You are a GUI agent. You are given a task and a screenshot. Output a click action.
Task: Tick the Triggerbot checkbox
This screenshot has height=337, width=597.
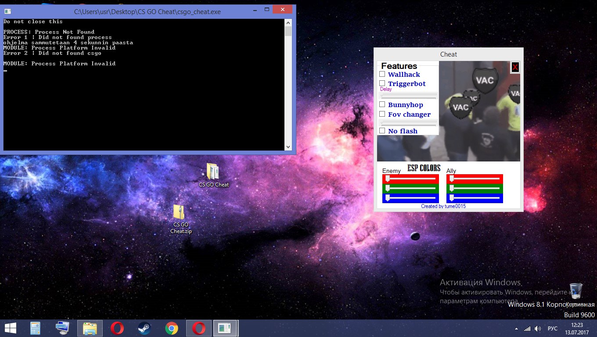(382, 83)
